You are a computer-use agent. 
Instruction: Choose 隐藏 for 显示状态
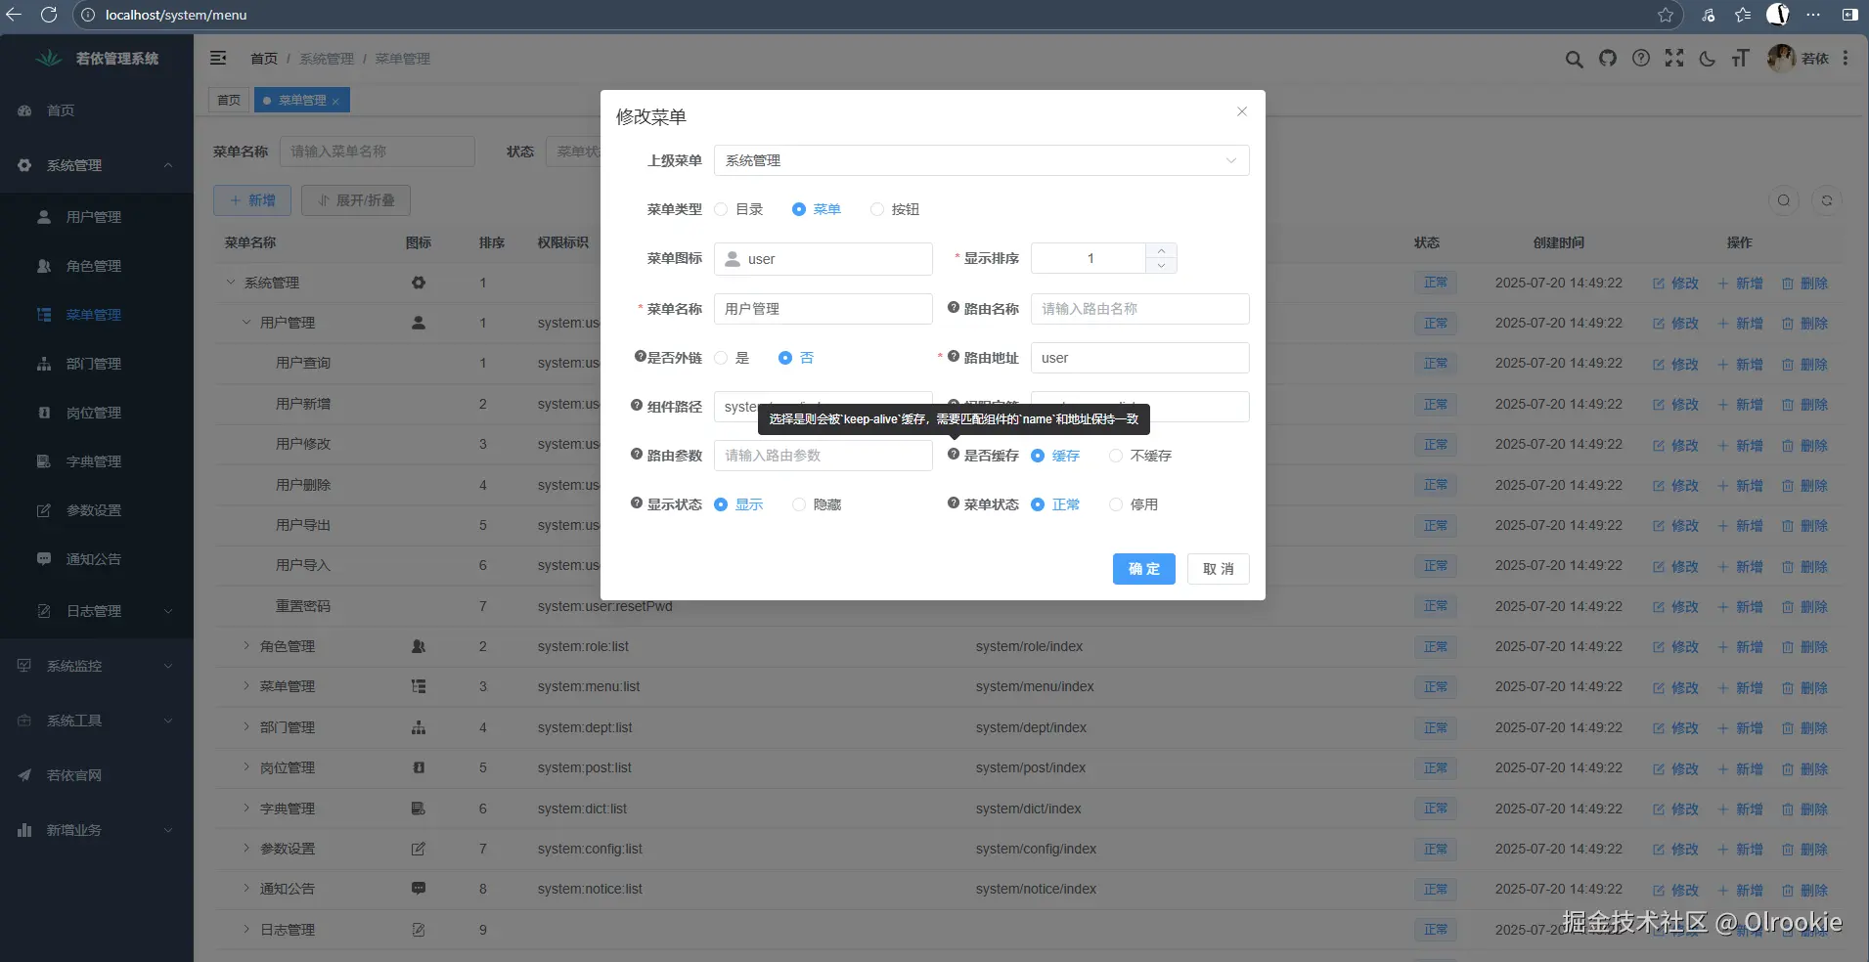click(x=801, y=504)
